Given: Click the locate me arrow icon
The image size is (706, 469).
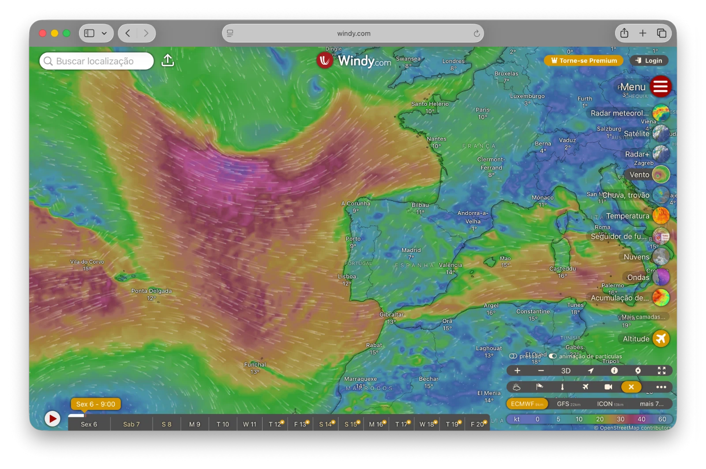Looking at the screenshot, I should (x=590, y=371).
